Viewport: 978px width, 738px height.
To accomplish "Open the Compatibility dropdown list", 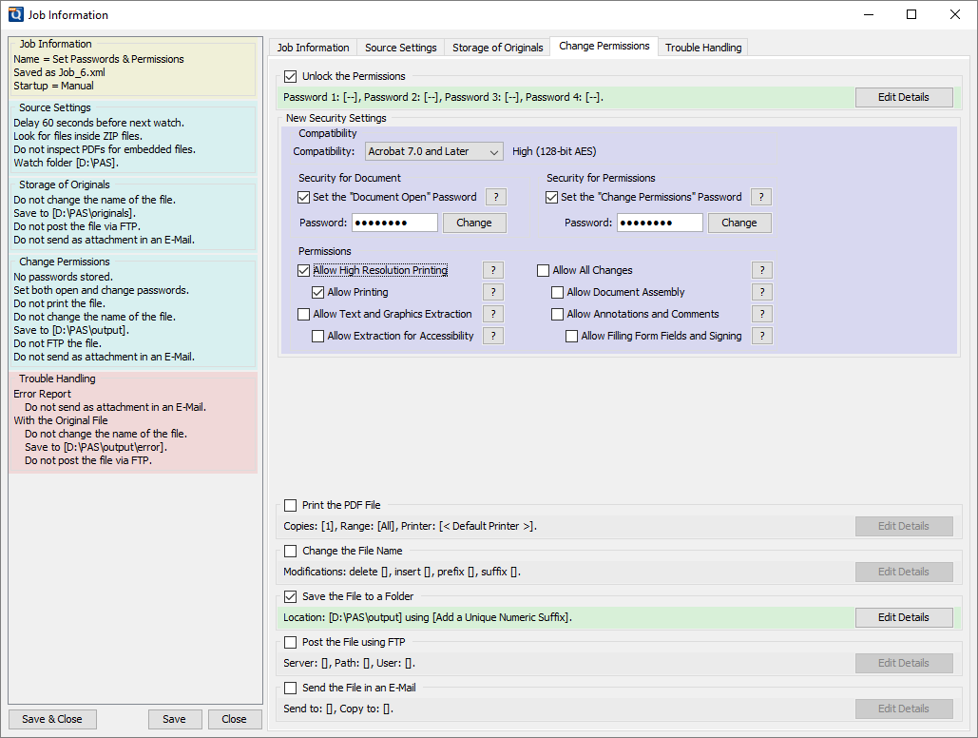I will coord(434,151).
